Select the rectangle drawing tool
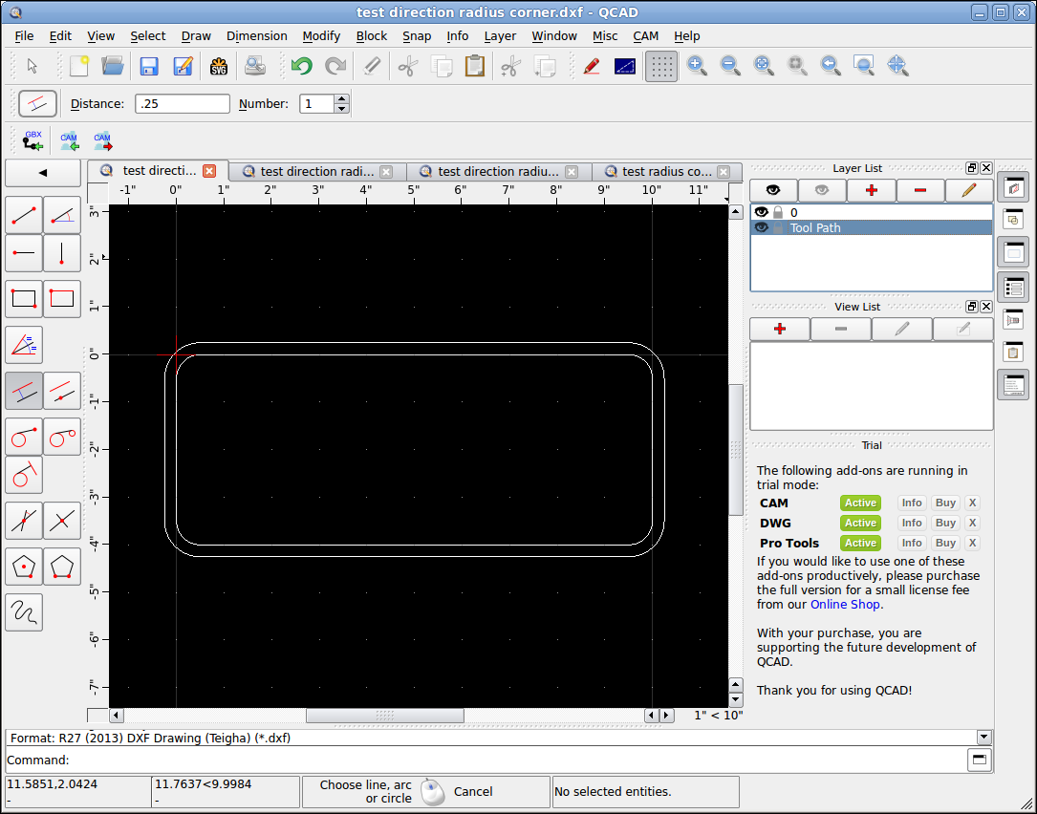1037x814 pixels. (24, 299)
